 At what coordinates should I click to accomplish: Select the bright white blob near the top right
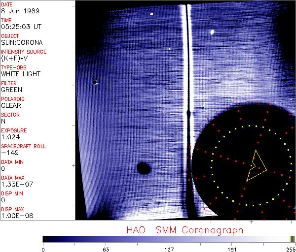click(213, 32)
